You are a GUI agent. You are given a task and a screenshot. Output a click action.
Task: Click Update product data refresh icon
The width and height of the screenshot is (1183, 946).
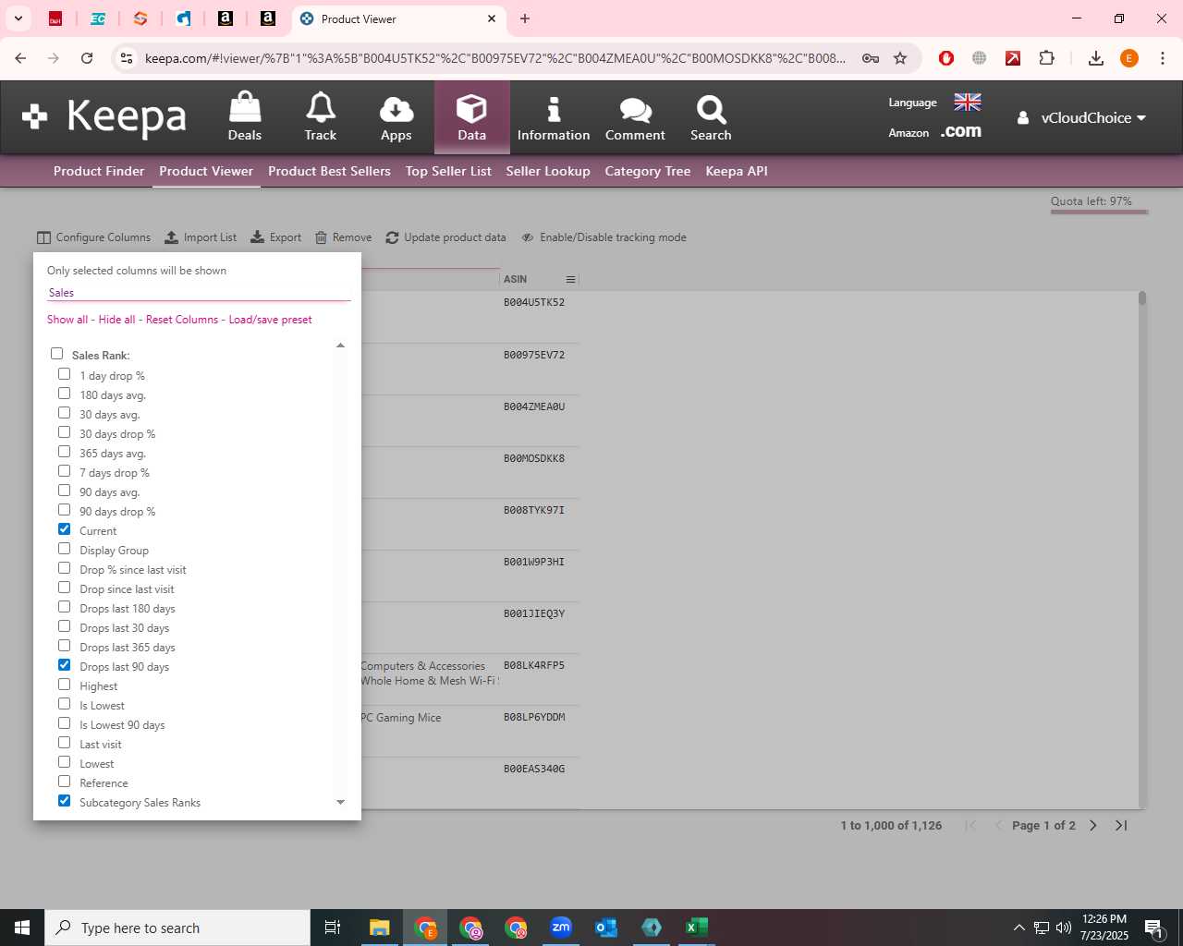pyautogui.click(x=392, y=237)
